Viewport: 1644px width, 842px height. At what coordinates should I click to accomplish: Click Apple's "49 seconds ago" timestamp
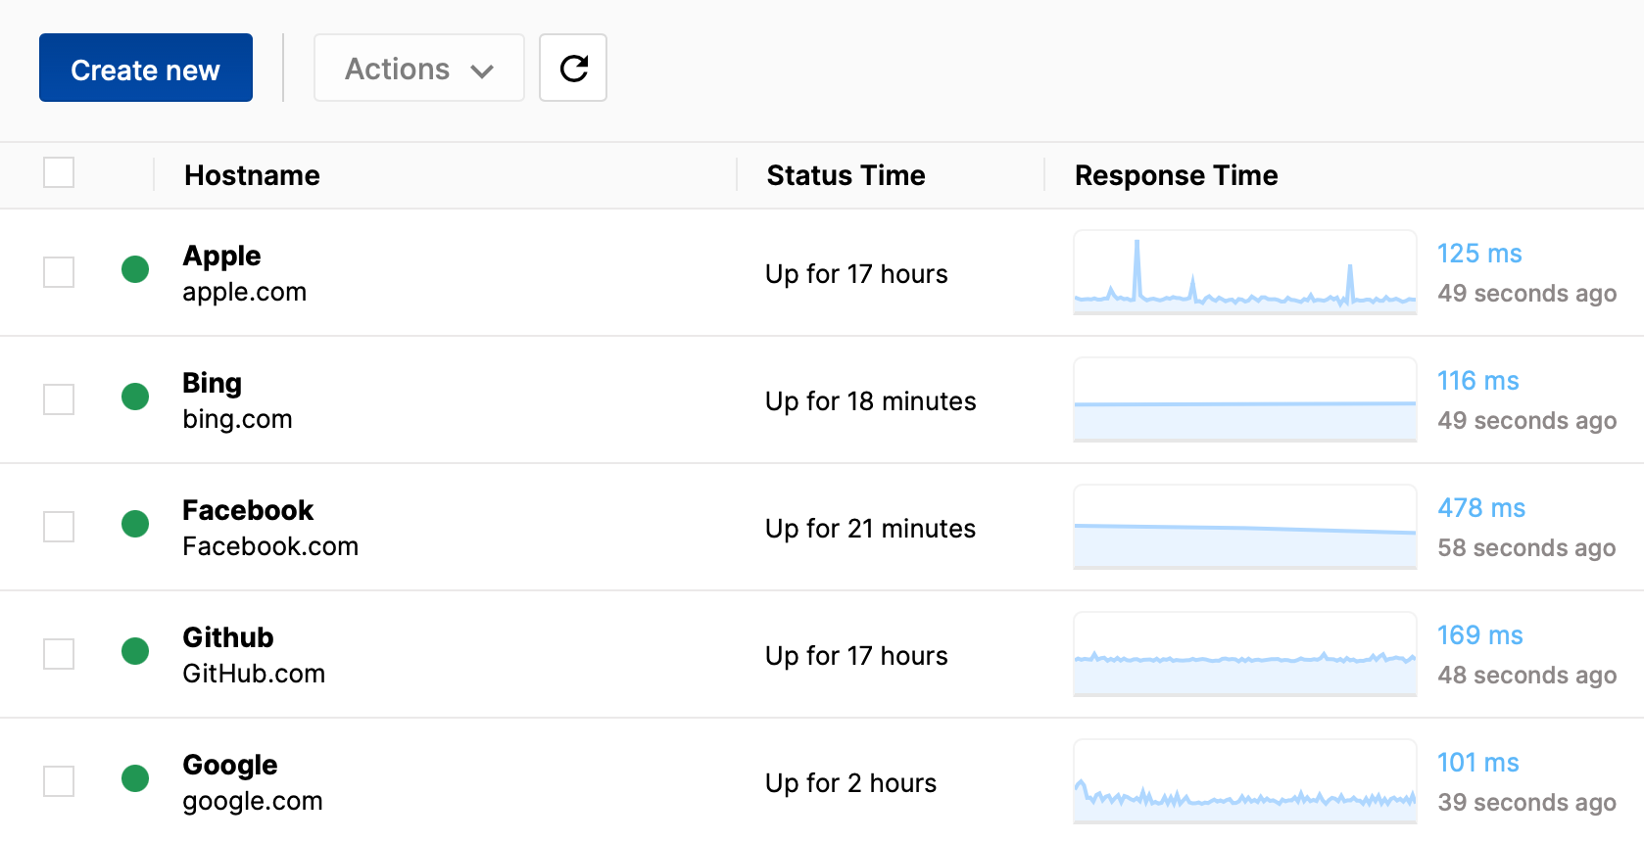pos(1526,294)
